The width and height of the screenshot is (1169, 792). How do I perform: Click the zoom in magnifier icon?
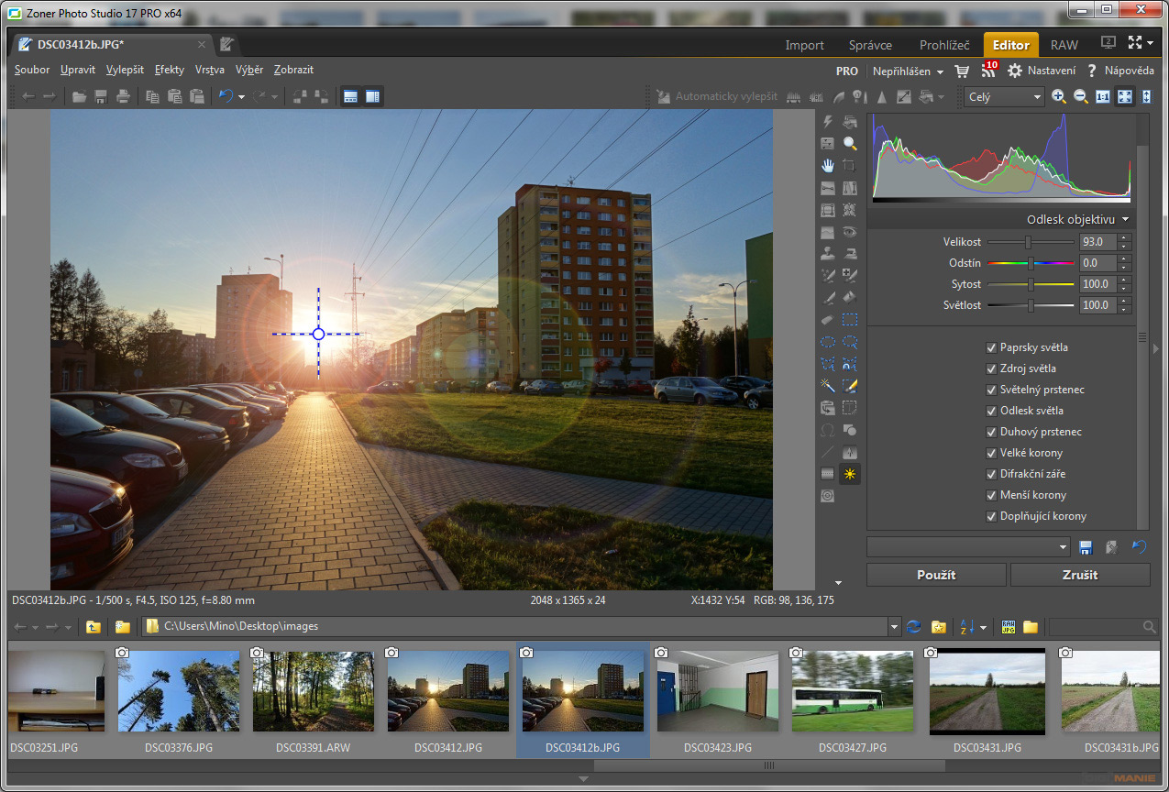click(1058, 96)
